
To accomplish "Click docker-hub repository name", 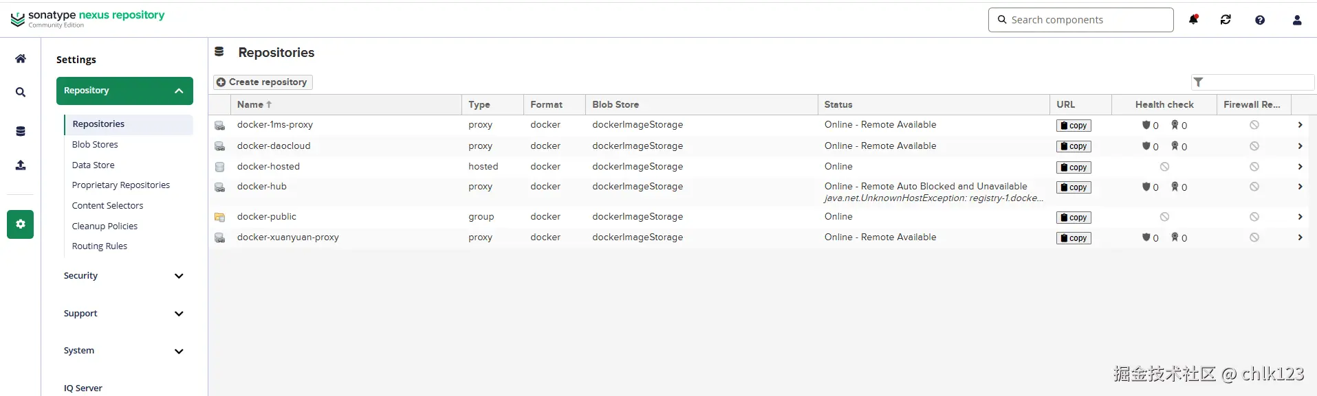I will pos(262,187).
